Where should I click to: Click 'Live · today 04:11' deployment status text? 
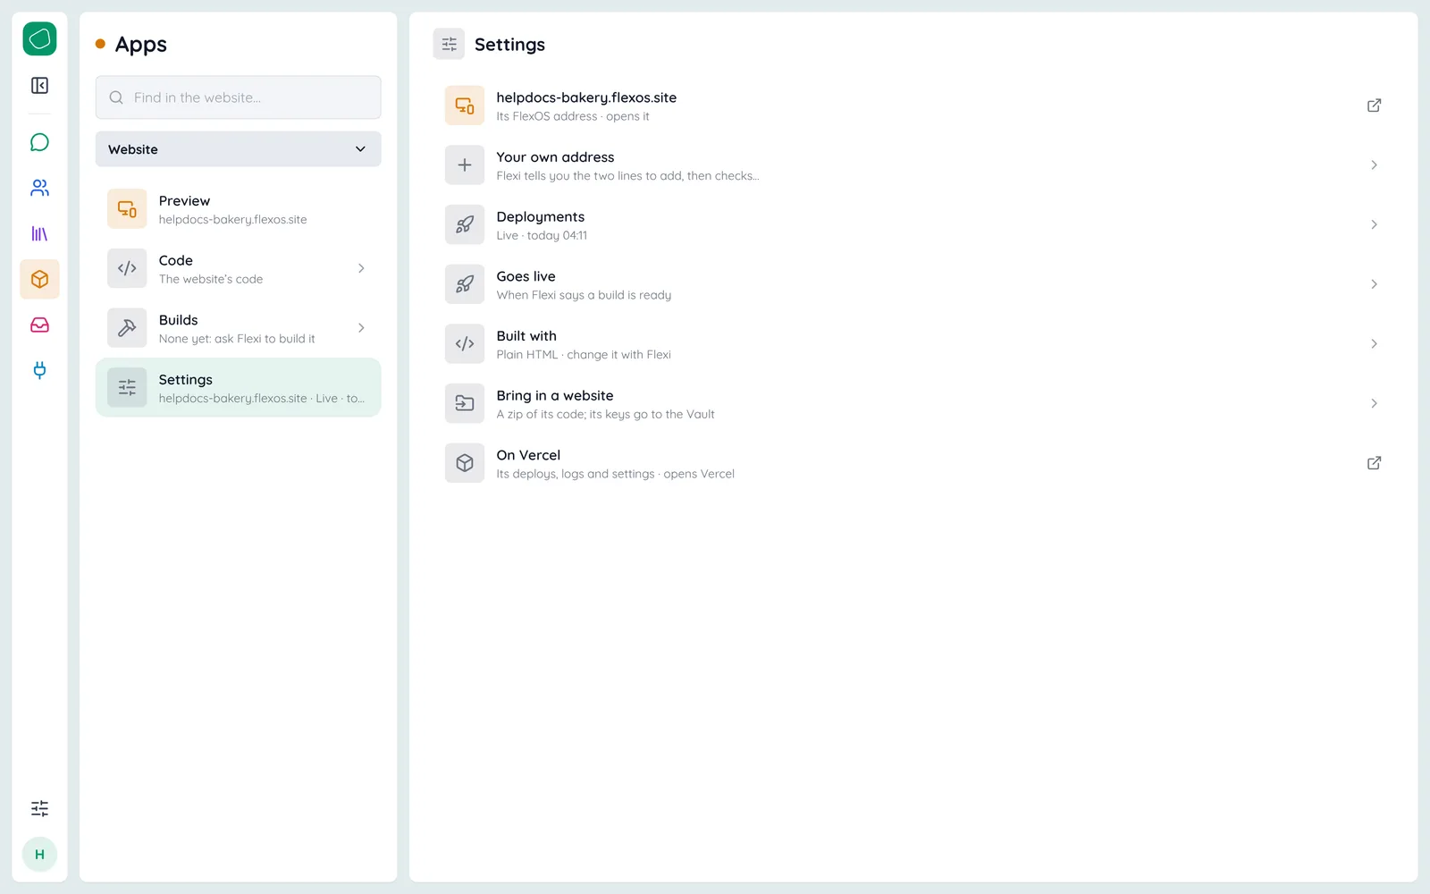coord(542,235)
